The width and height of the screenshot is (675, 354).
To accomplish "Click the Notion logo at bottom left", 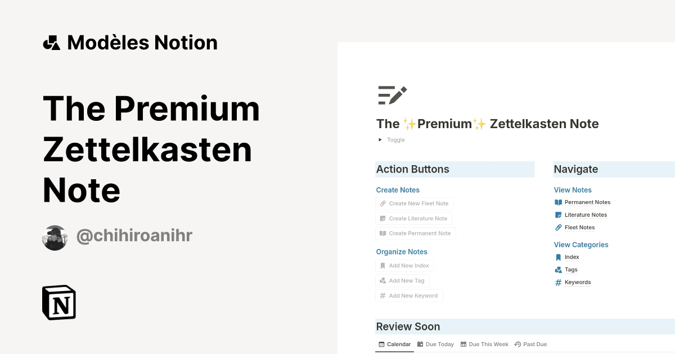I will 59,302.
